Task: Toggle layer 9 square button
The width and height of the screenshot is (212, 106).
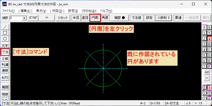Action: (209, 33)
